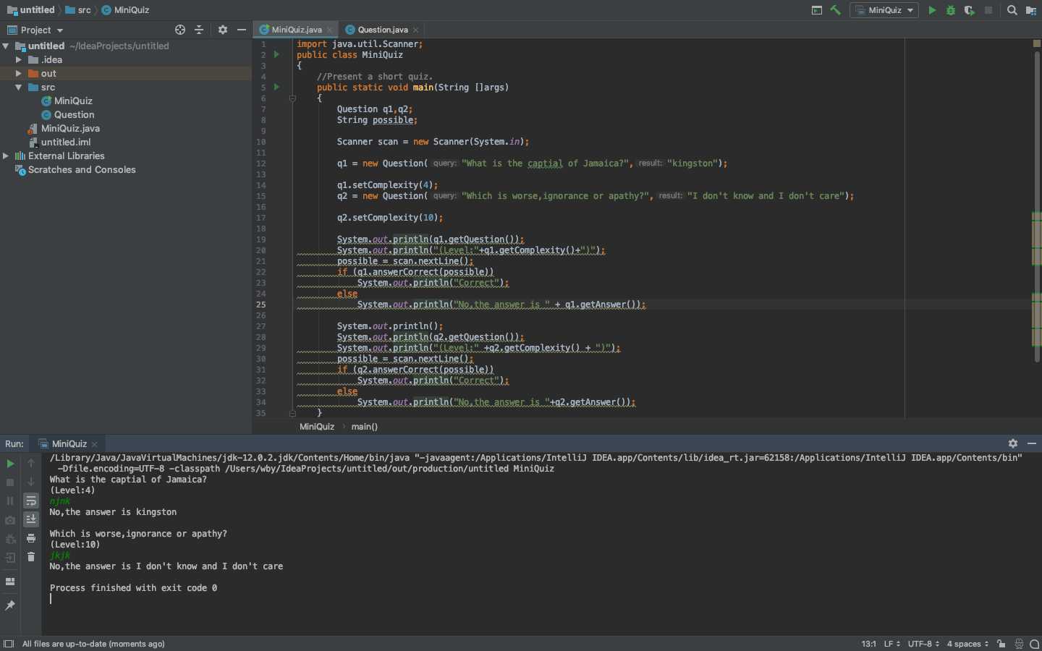The height and width of the screenshot is (651, 1042).
Task: Click line:column 13:1 indicator
Action: [x=868, y=644]
